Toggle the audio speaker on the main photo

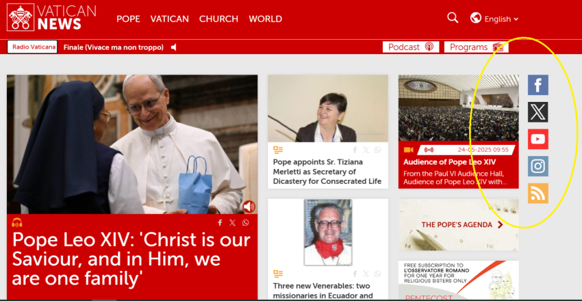click(x=249, y=207)
